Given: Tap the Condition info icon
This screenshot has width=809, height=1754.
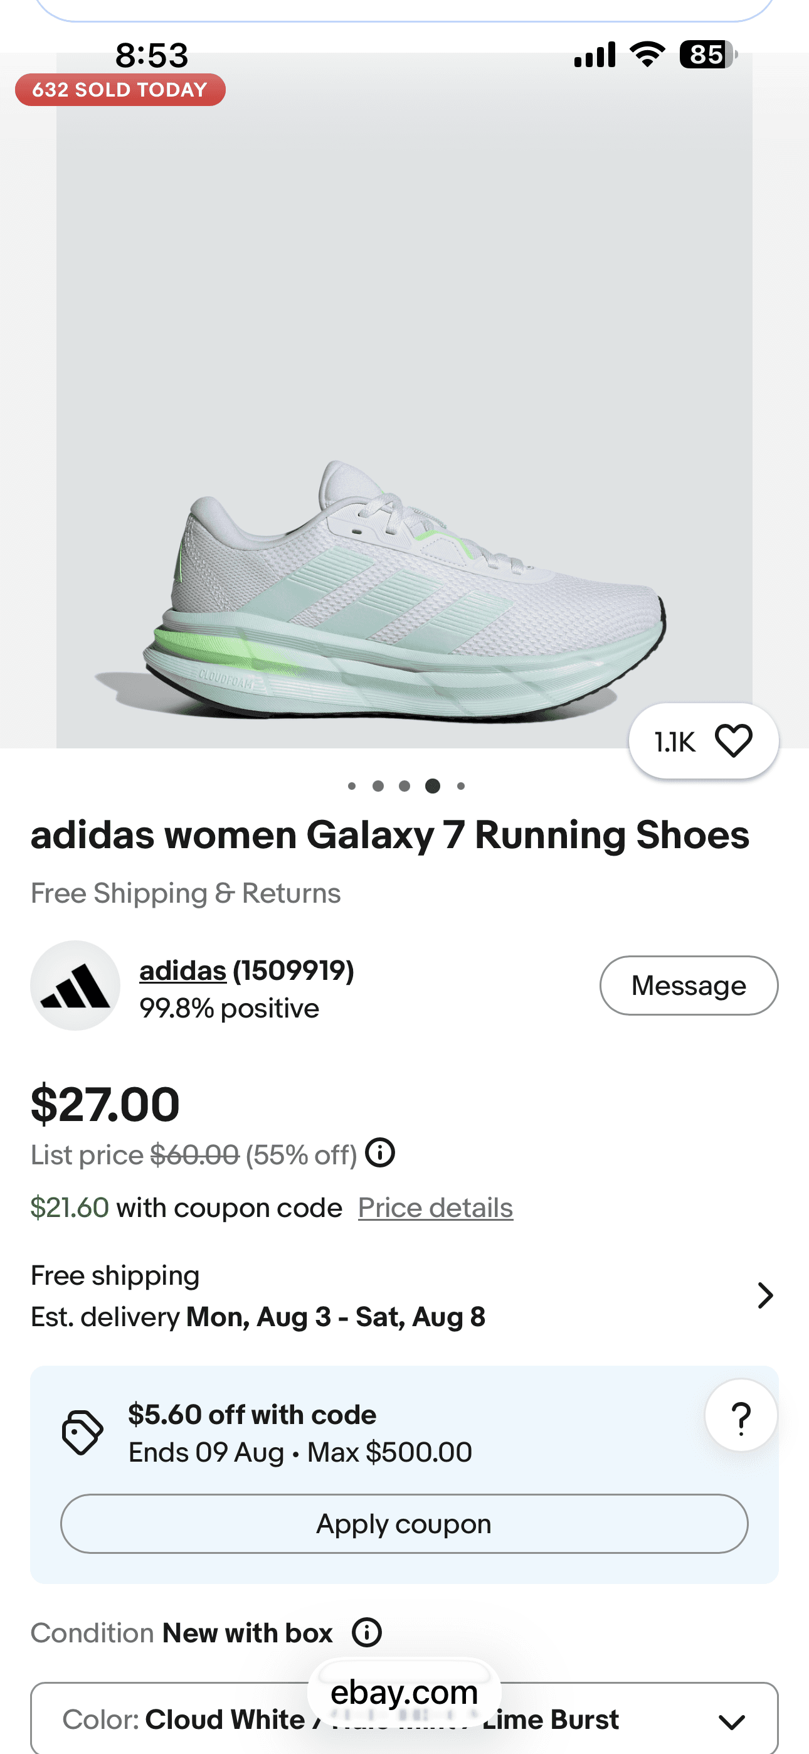Looking at the screenshot, I should point(367,1633).
